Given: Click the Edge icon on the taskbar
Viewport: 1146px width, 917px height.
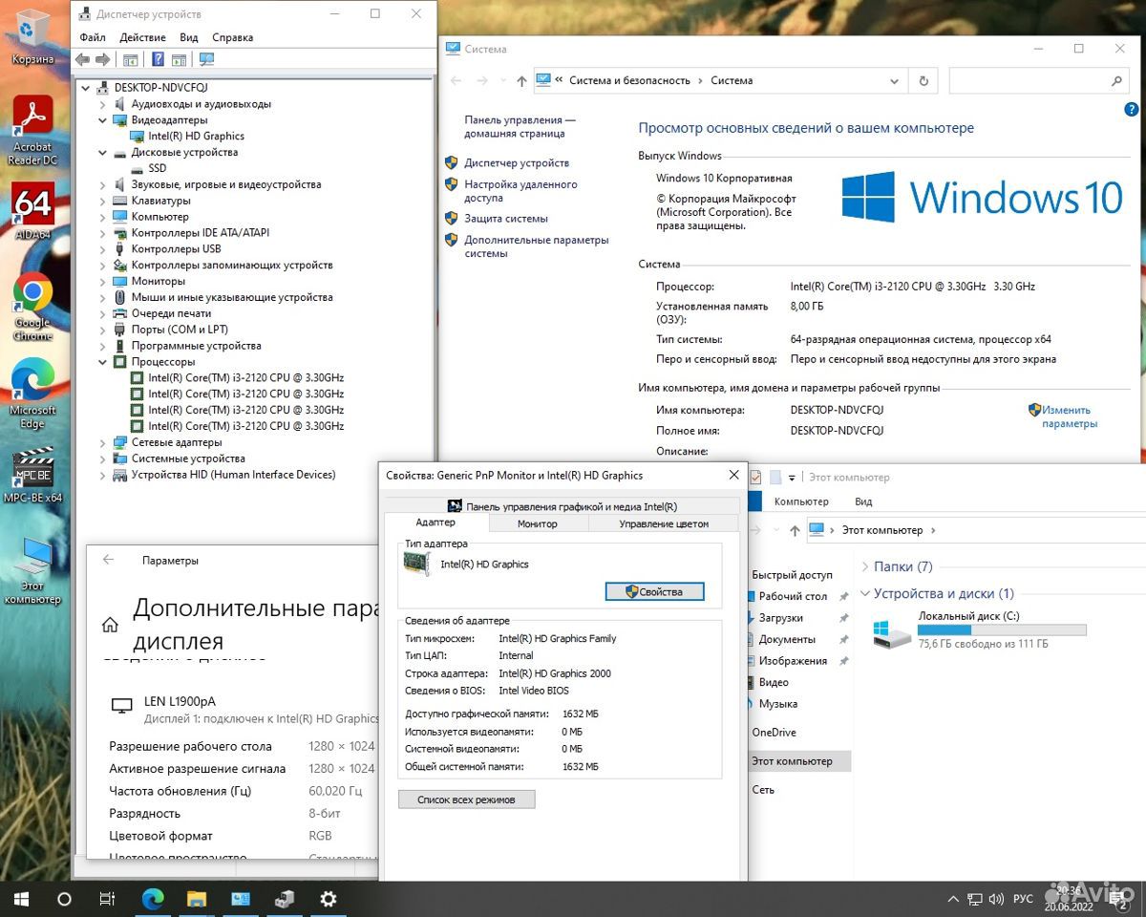Looking at the screenshot, I should tap(153, 899).
